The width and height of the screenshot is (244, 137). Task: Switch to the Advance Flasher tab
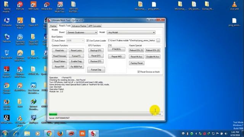[79, 26]
